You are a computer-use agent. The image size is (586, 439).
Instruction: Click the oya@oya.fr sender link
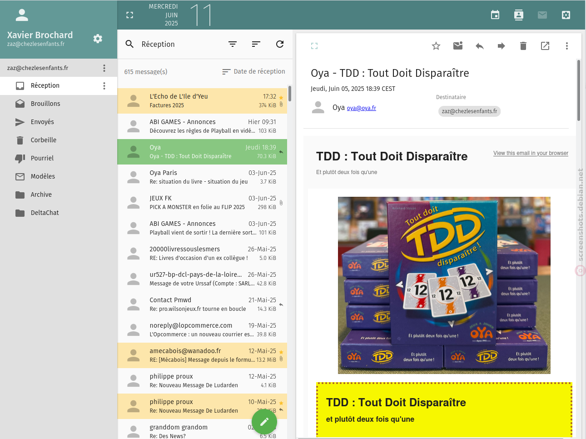click(x=361, y=108)
